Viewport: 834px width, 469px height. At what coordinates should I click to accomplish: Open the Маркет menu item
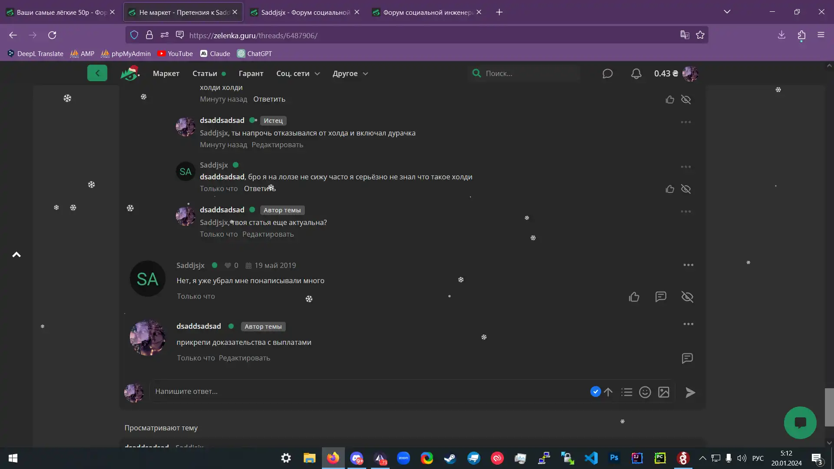pos(166,73)
